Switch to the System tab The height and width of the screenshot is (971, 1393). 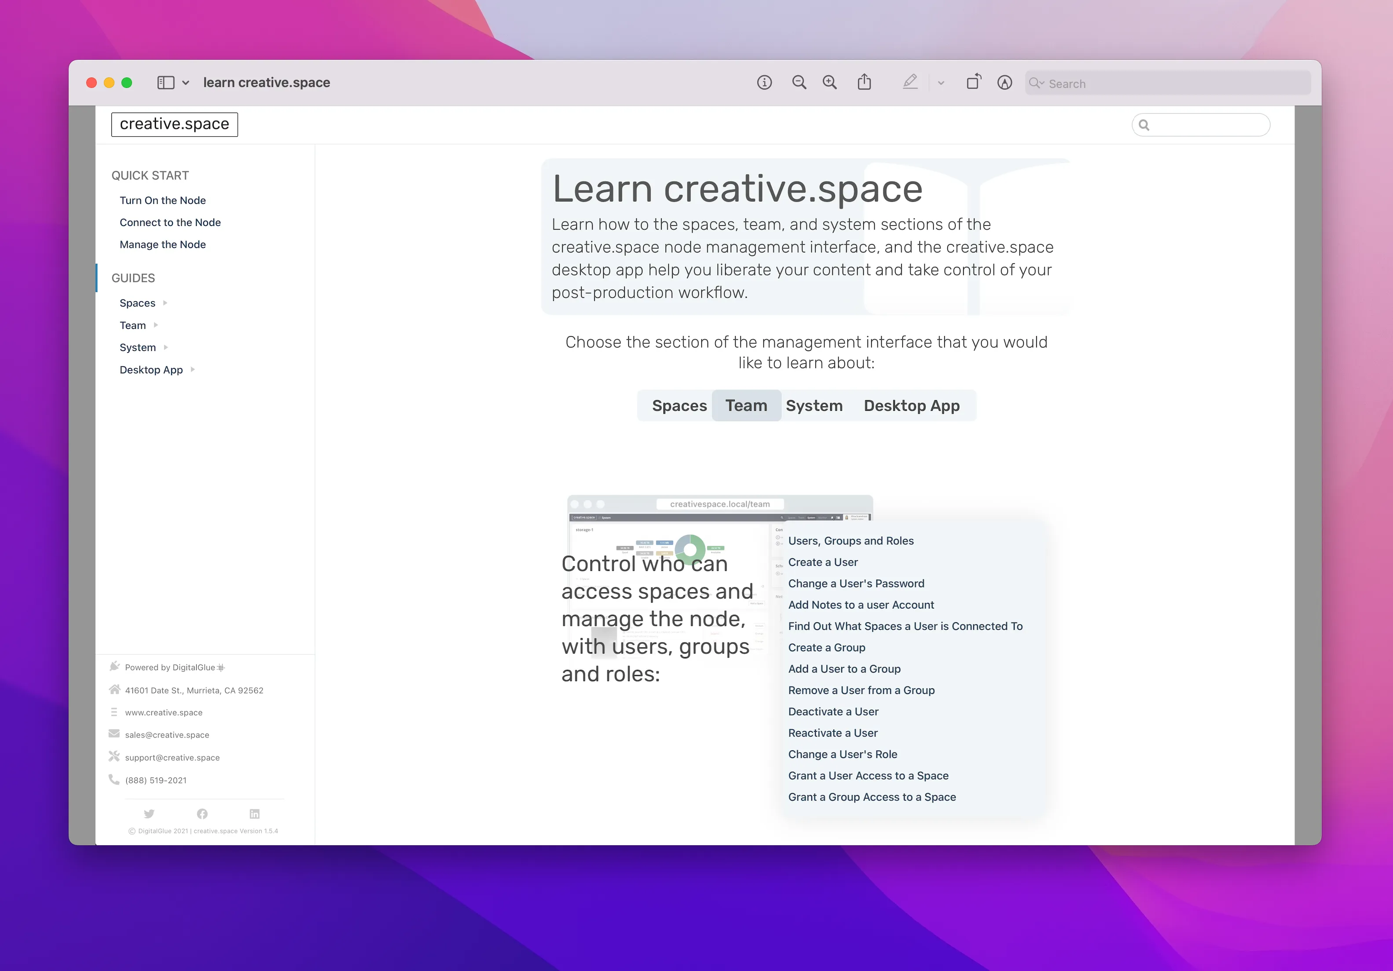[x=814, y=406]
